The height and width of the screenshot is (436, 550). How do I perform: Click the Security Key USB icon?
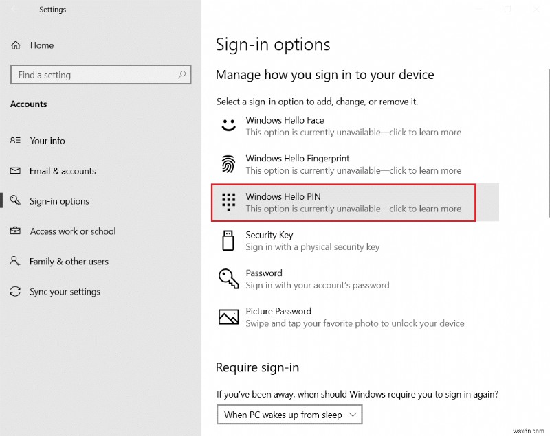coord(228,240)
